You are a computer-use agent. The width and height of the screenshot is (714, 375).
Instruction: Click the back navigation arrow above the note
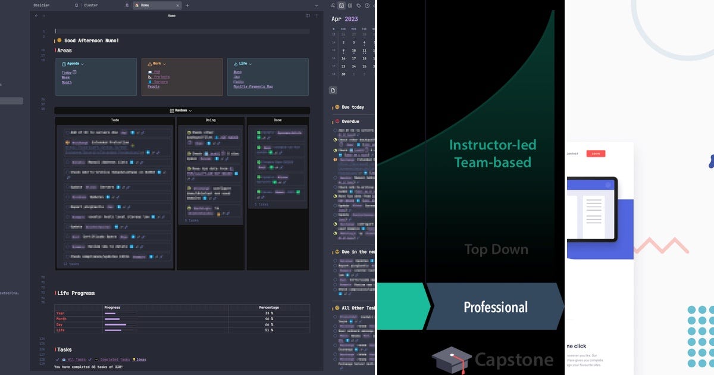coord(36,15)
